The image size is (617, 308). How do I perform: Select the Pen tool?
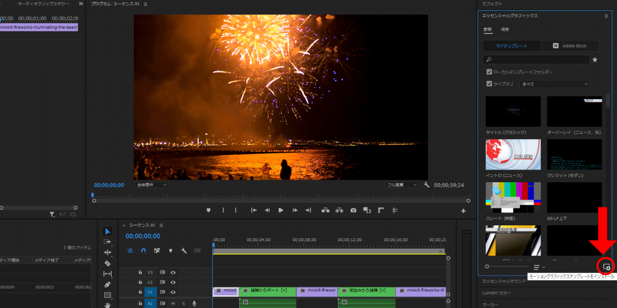coord(107,284)
